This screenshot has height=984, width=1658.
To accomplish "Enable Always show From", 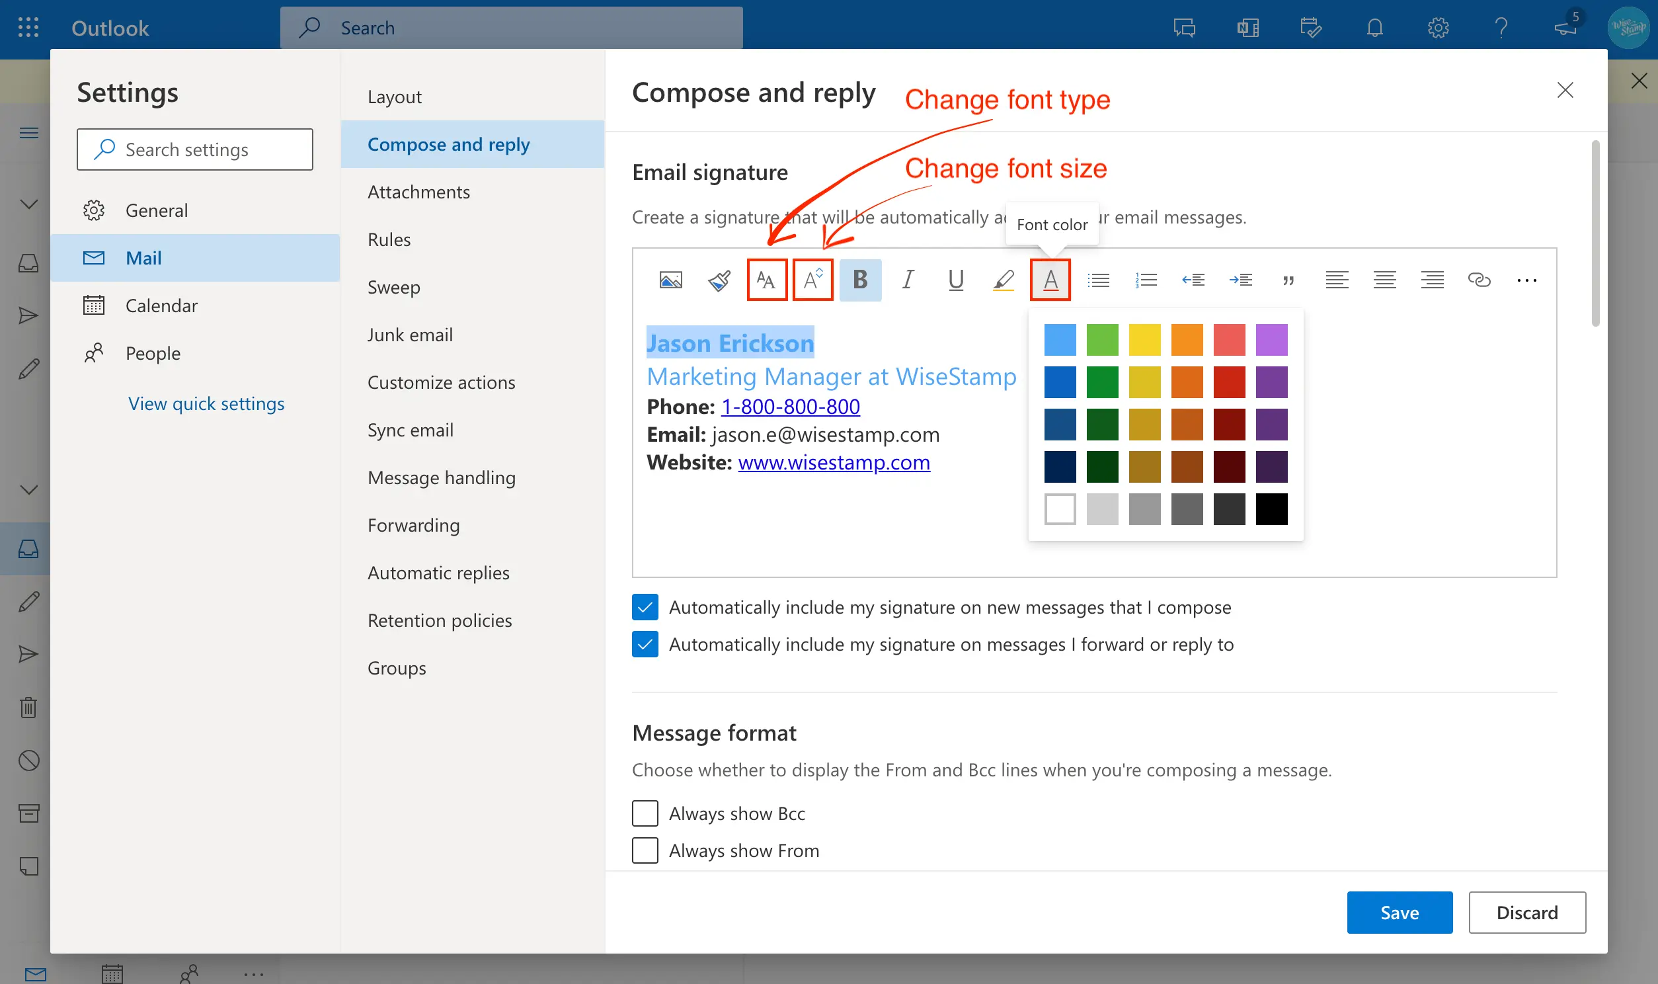I will pos(644,850).
